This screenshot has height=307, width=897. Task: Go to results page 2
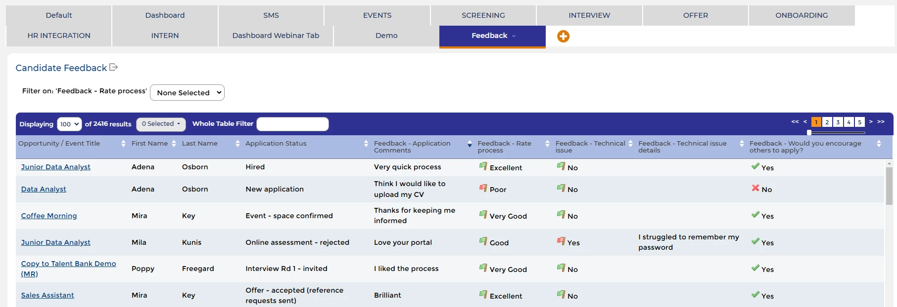click(x=827, y=122)
